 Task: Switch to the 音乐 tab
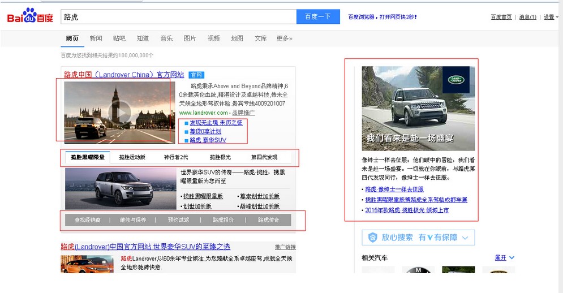(x=166, y=38)
